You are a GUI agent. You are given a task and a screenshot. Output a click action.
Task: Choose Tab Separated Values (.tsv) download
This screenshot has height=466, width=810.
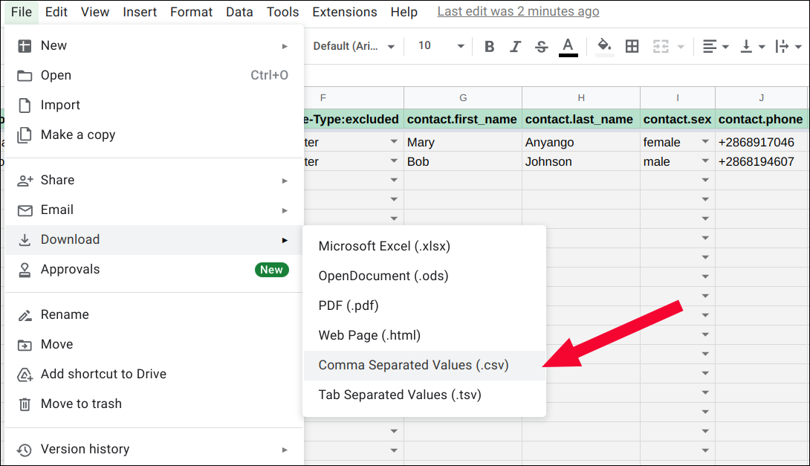pos(424,395)
